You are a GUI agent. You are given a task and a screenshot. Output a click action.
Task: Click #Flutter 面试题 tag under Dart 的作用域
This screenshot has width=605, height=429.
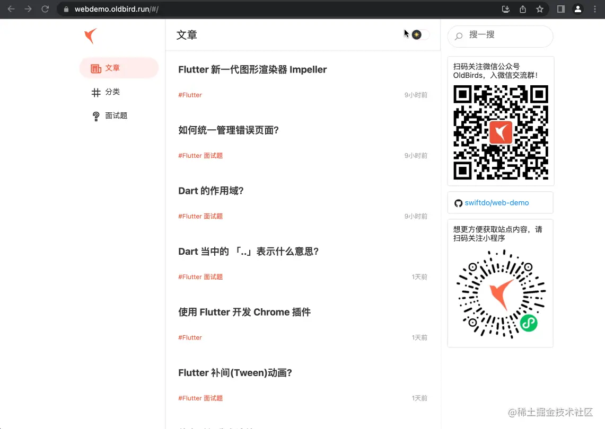[200, 216]
